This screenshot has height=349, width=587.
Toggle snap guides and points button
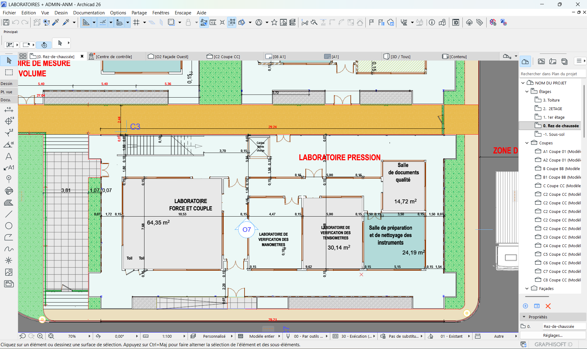pos(103,22)
